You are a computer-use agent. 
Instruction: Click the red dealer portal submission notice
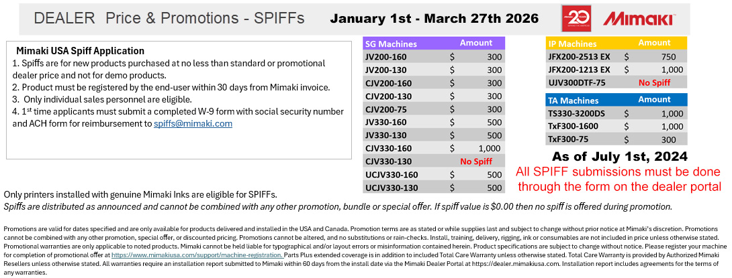point(619,179)
